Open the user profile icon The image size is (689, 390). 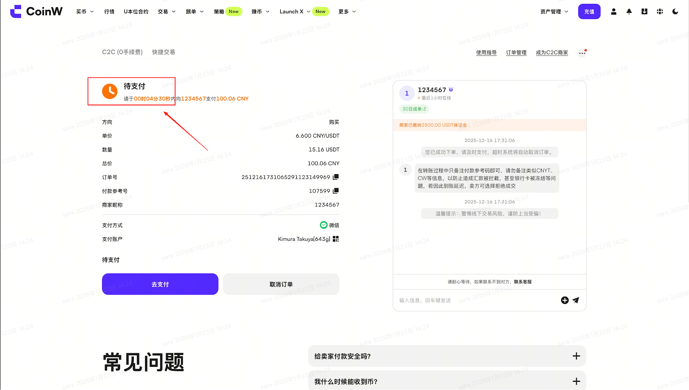(614, 12)
